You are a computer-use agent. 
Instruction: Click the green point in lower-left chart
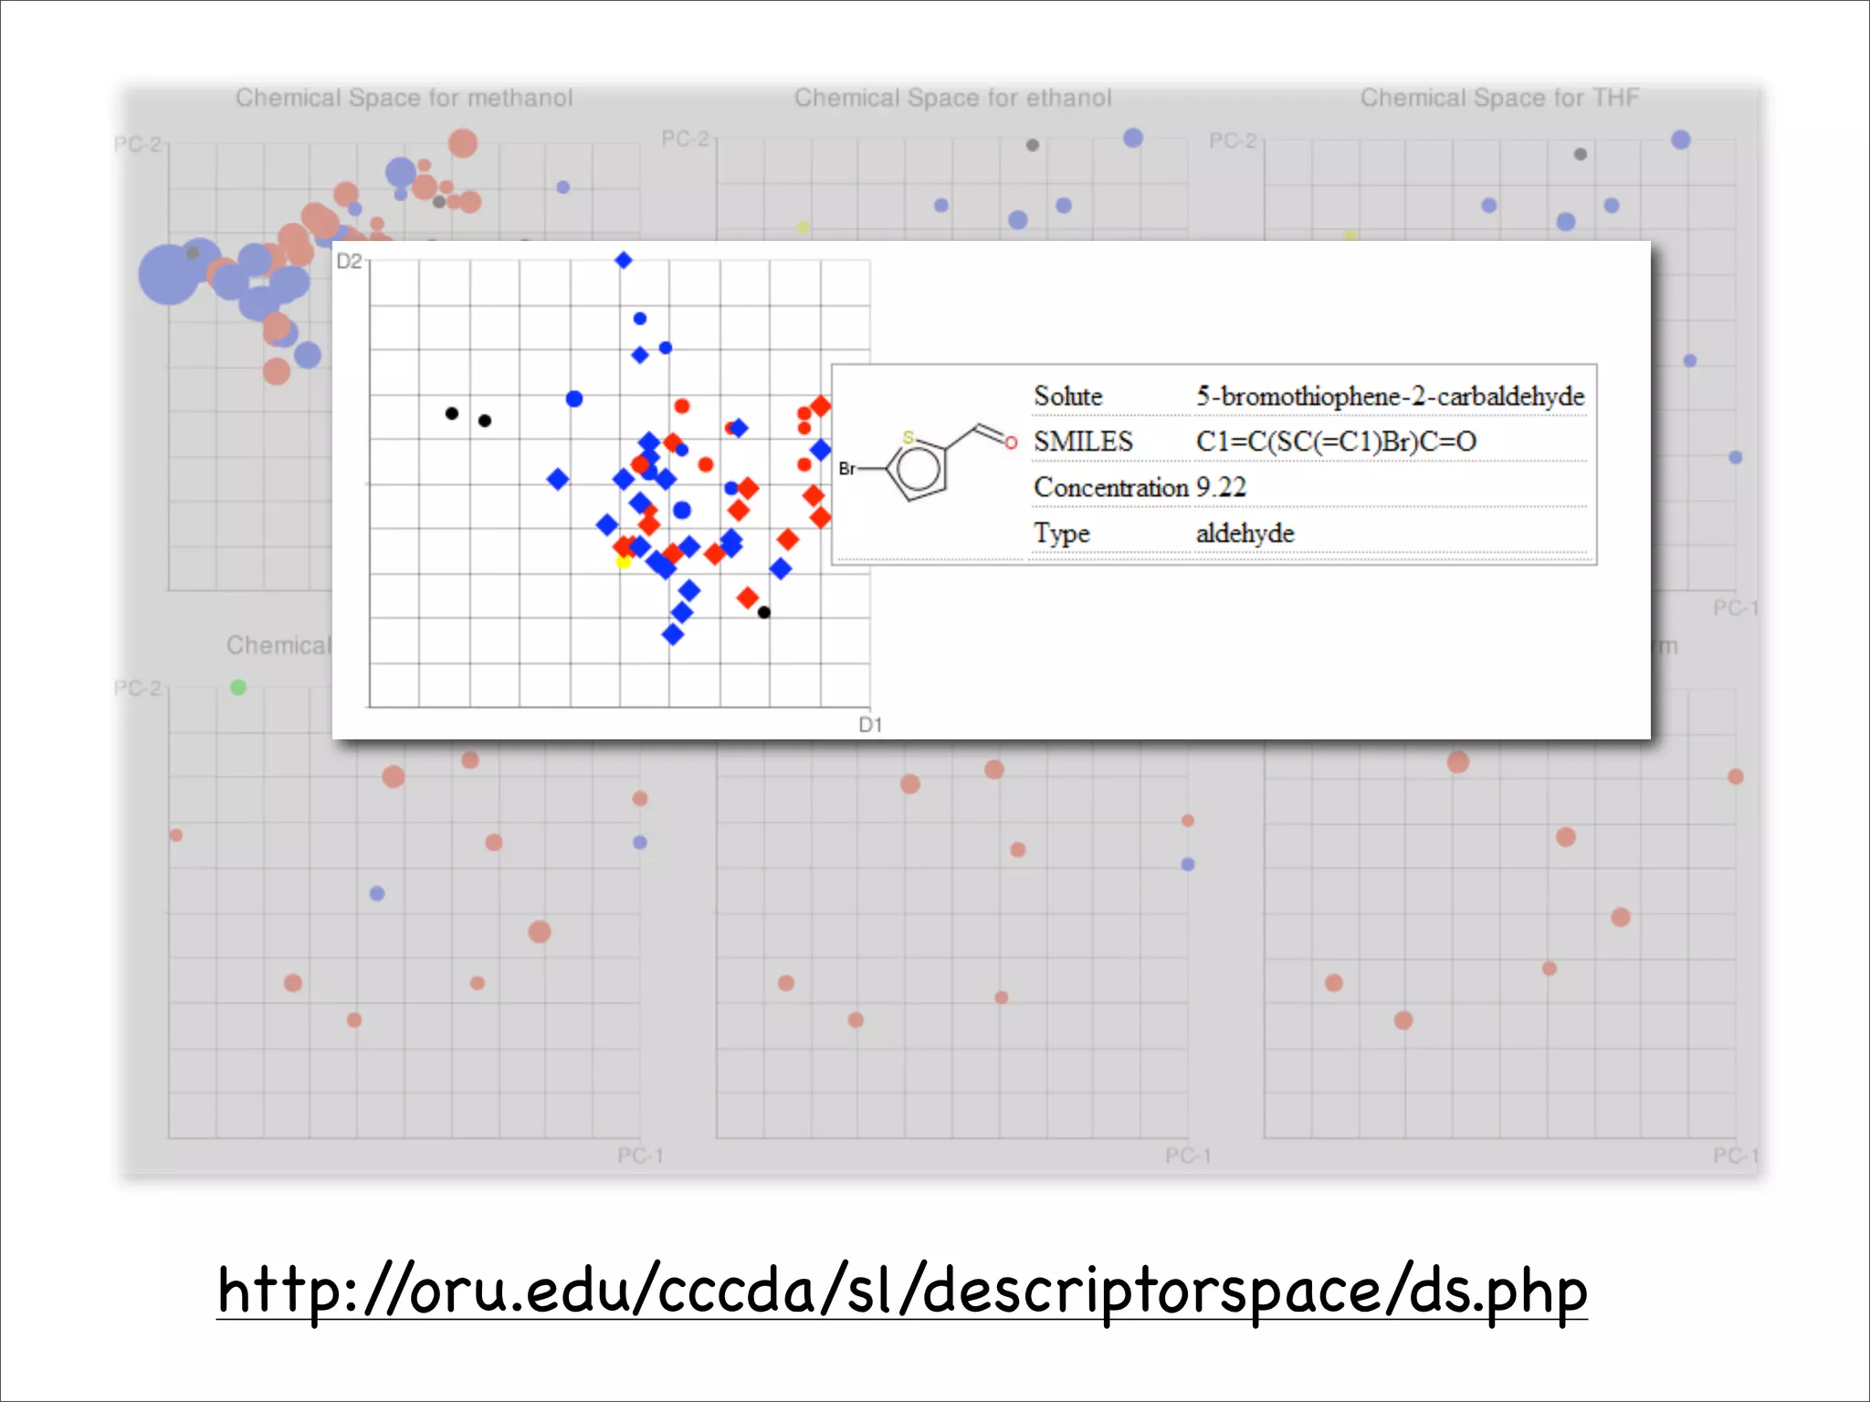coord(238,687)
